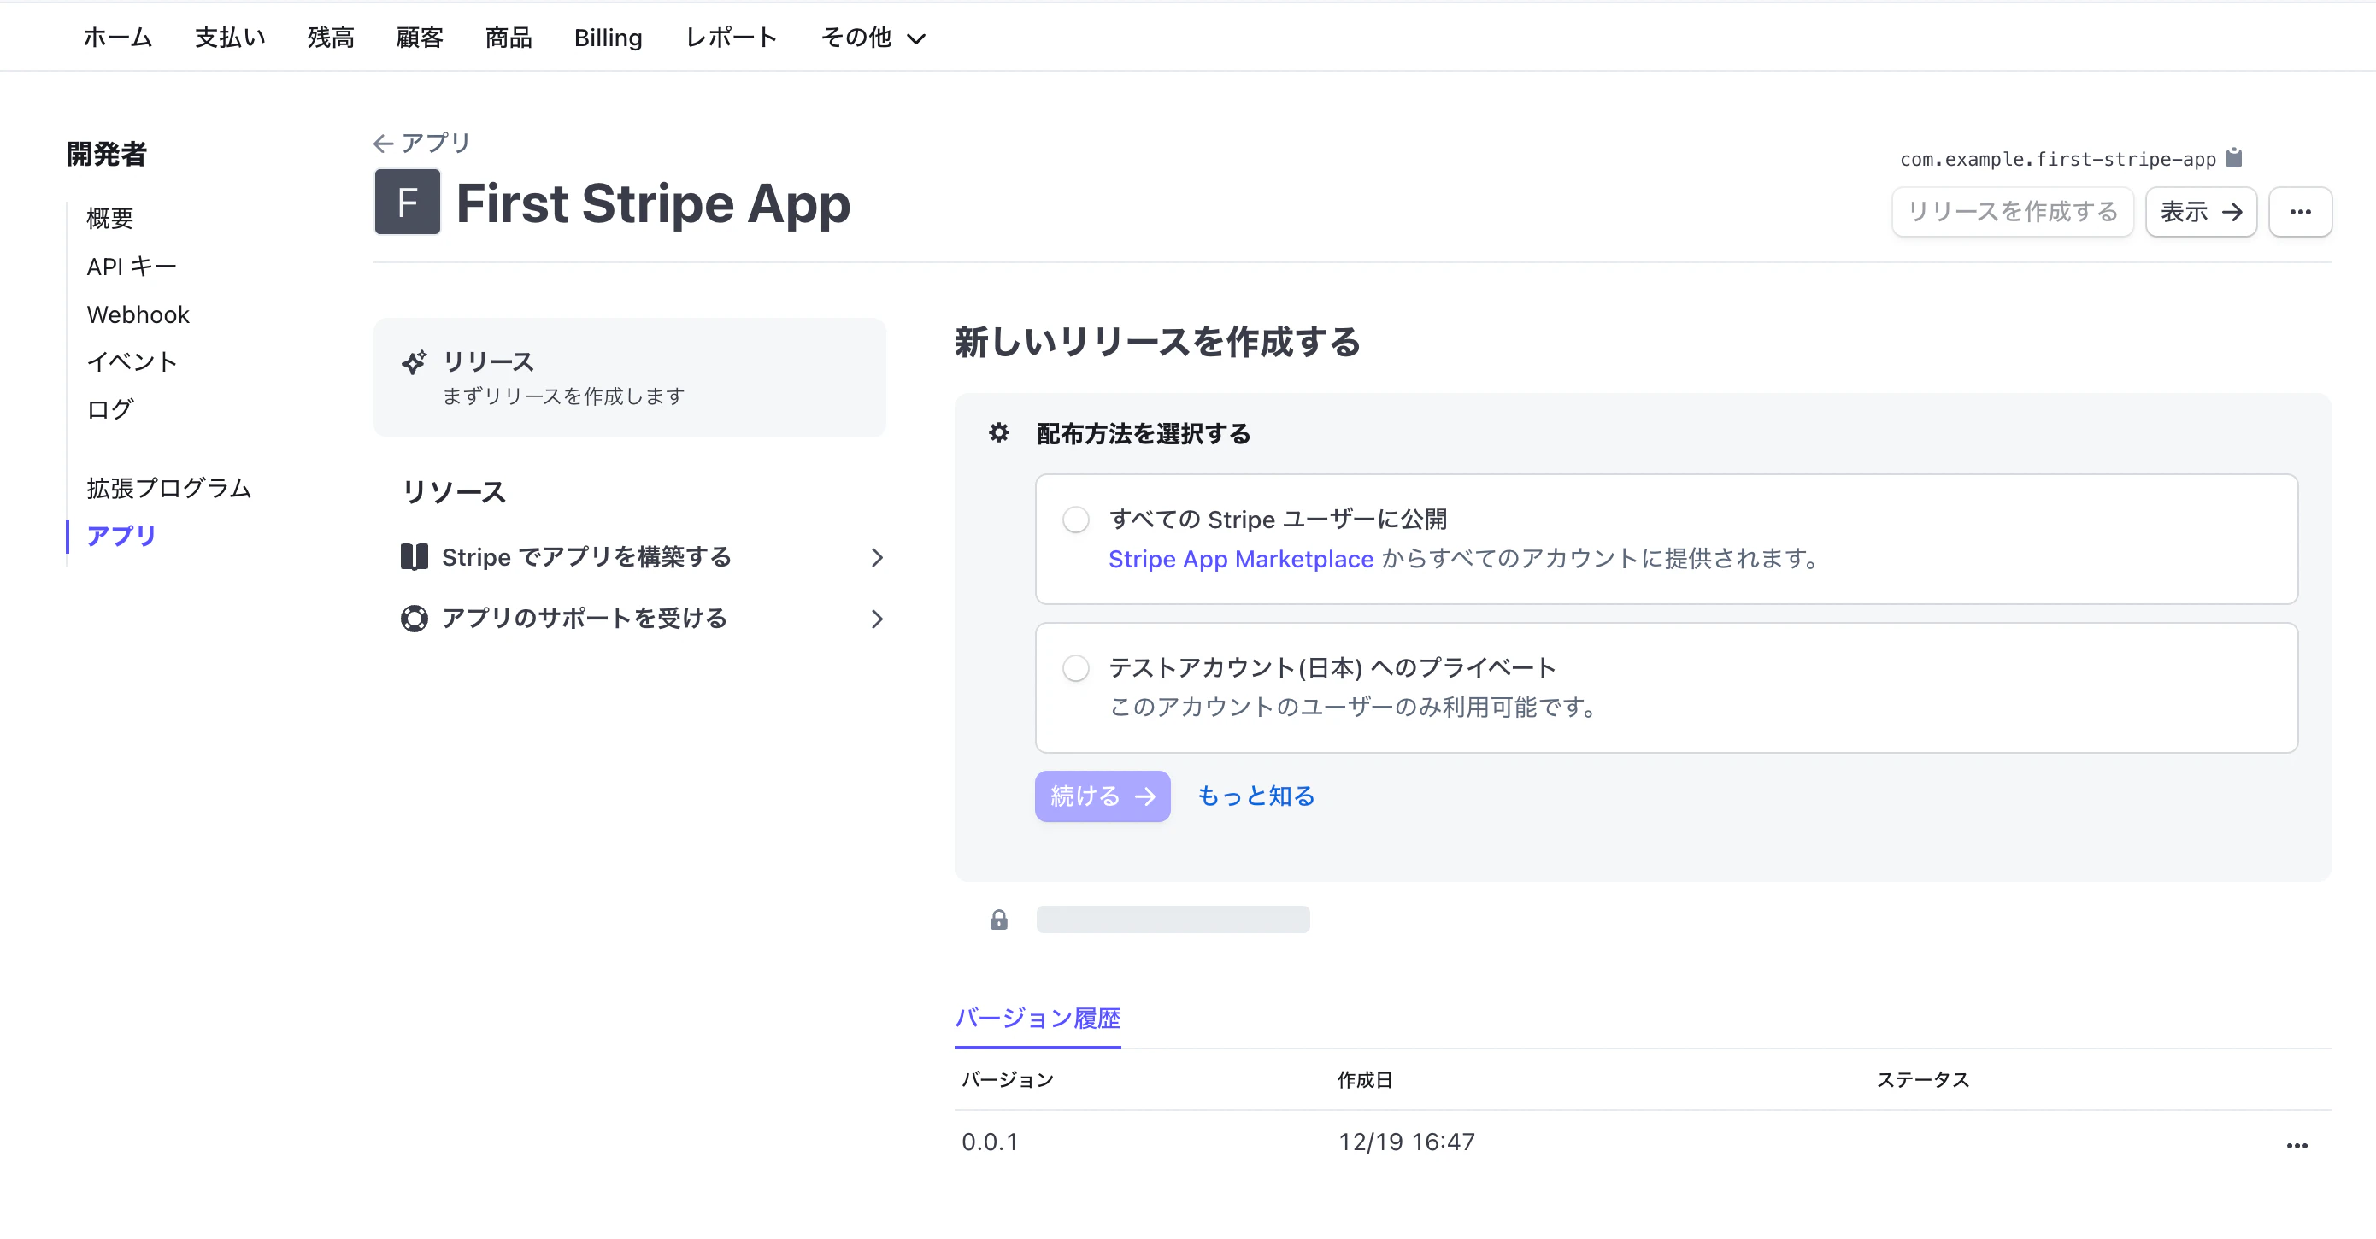This screenshot has height=1239, width=2376.
Task: Open Billing in top navigation
Action: coord(608,38)
